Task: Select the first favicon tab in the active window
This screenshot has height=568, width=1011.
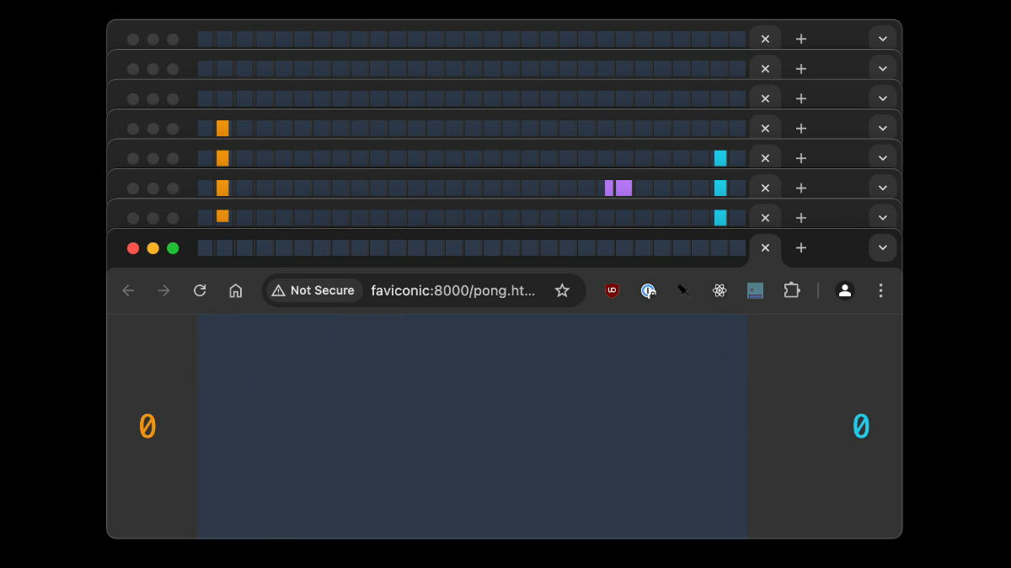Action: coord(205,247)
